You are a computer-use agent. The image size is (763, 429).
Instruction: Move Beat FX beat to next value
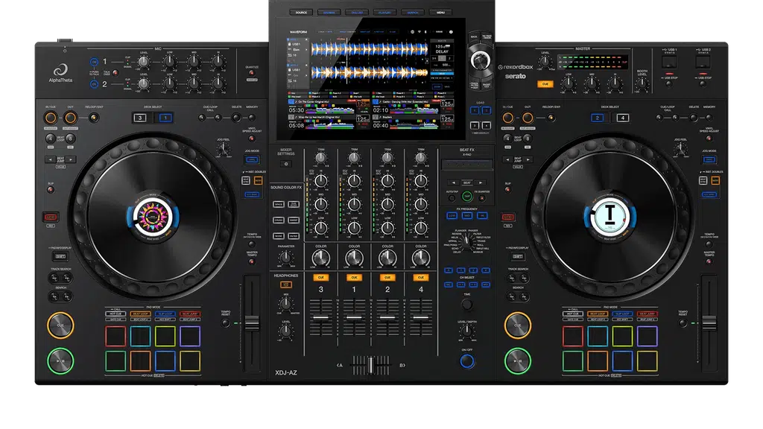tap(481, 183)
